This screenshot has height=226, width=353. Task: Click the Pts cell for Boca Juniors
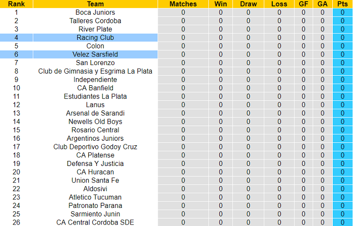pos(343,12)
